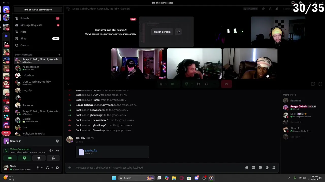Open Devoid direct message
This screenshot has height=182, width=325.
click(x=38, y=120)
